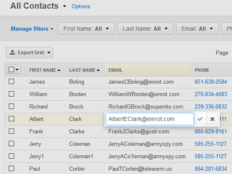Open Email: All filter dropdown
The width and height of the screenshot is (232, 174).
coord(197,29)
